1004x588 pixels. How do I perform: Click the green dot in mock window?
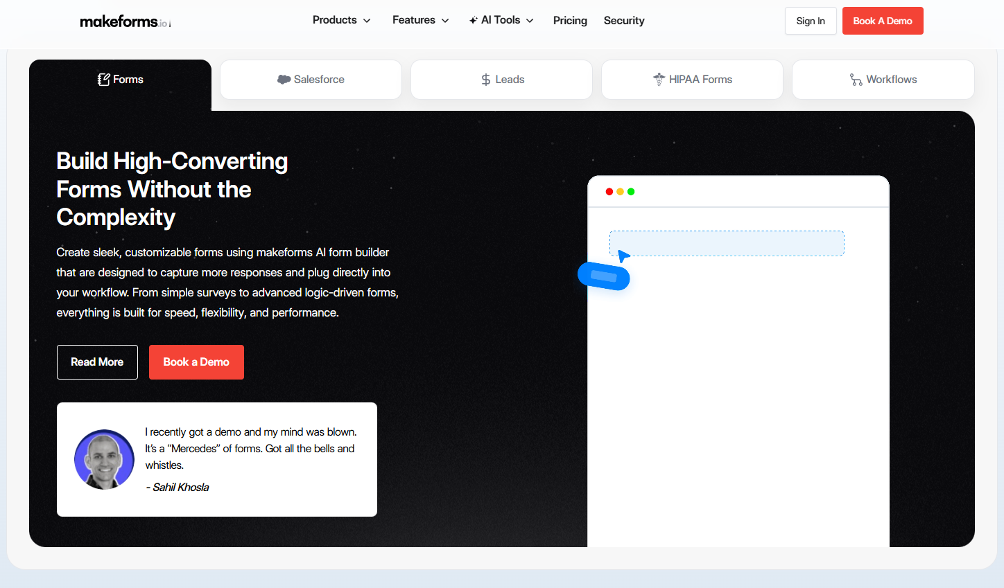631,192
